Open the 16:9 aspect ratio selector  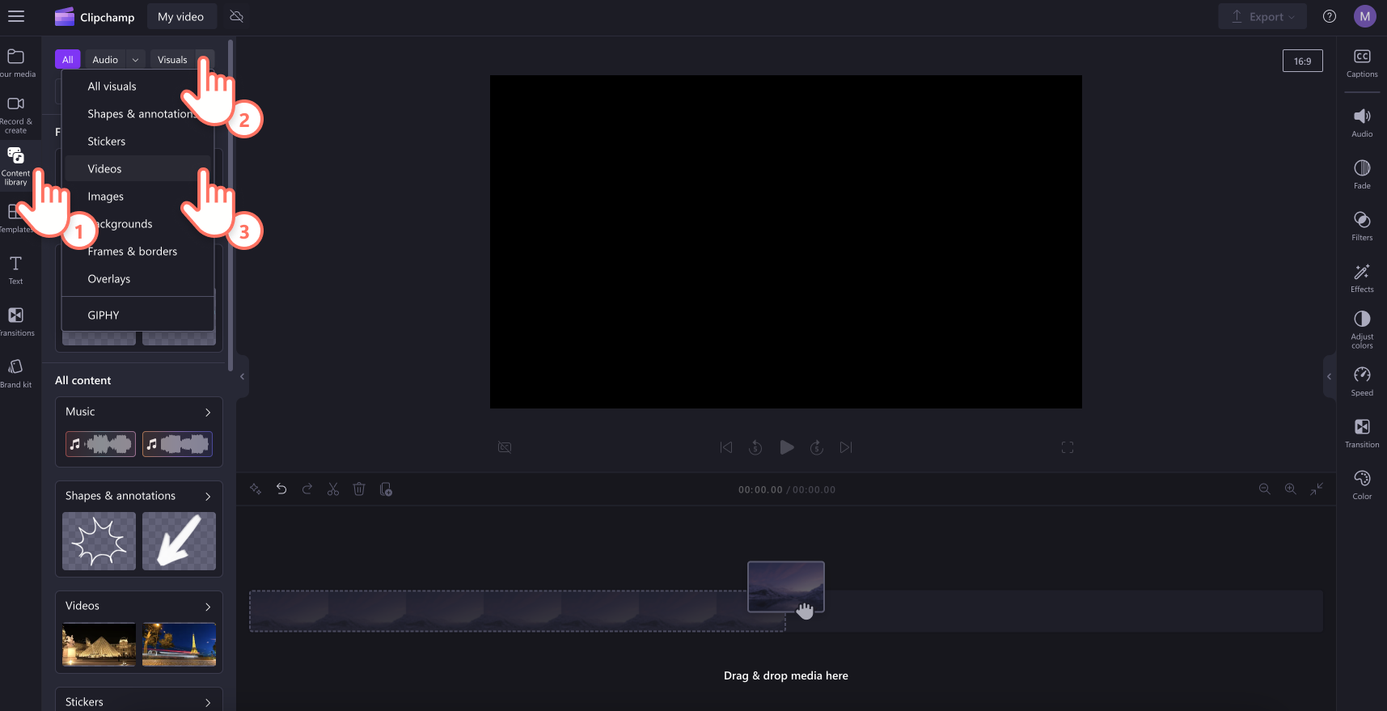1302,61
